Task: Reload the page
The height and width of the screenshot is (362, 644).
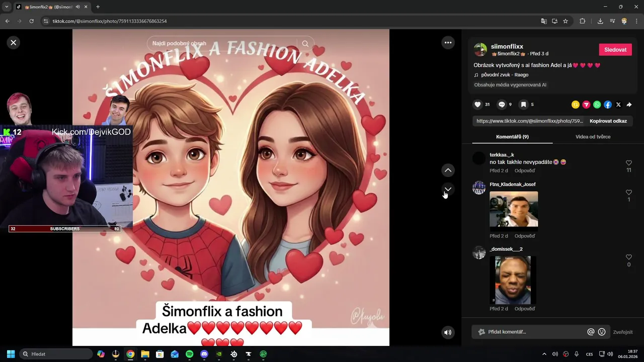Action: point(31,21)
